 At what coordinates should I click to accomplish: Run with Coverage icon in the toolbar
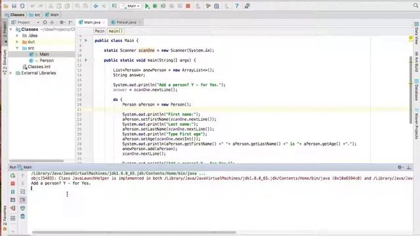point(163,6)
